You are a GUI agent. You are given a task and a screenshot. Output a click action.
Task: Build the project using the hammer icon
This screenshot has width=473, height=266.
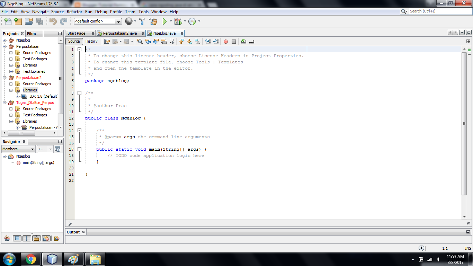click(x=142, y=21)
